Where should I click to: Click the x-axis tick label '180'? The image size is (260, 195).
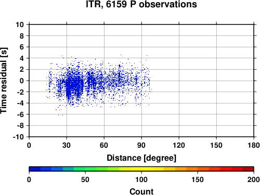[x=254, y=145]
